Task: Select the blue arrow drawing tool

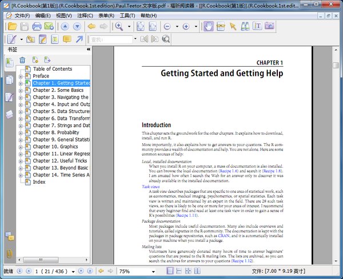Action: click(x=79, y=39)
